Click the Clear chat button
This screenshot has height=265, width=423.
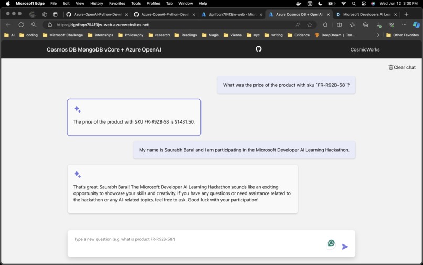(x=402, y=67)
